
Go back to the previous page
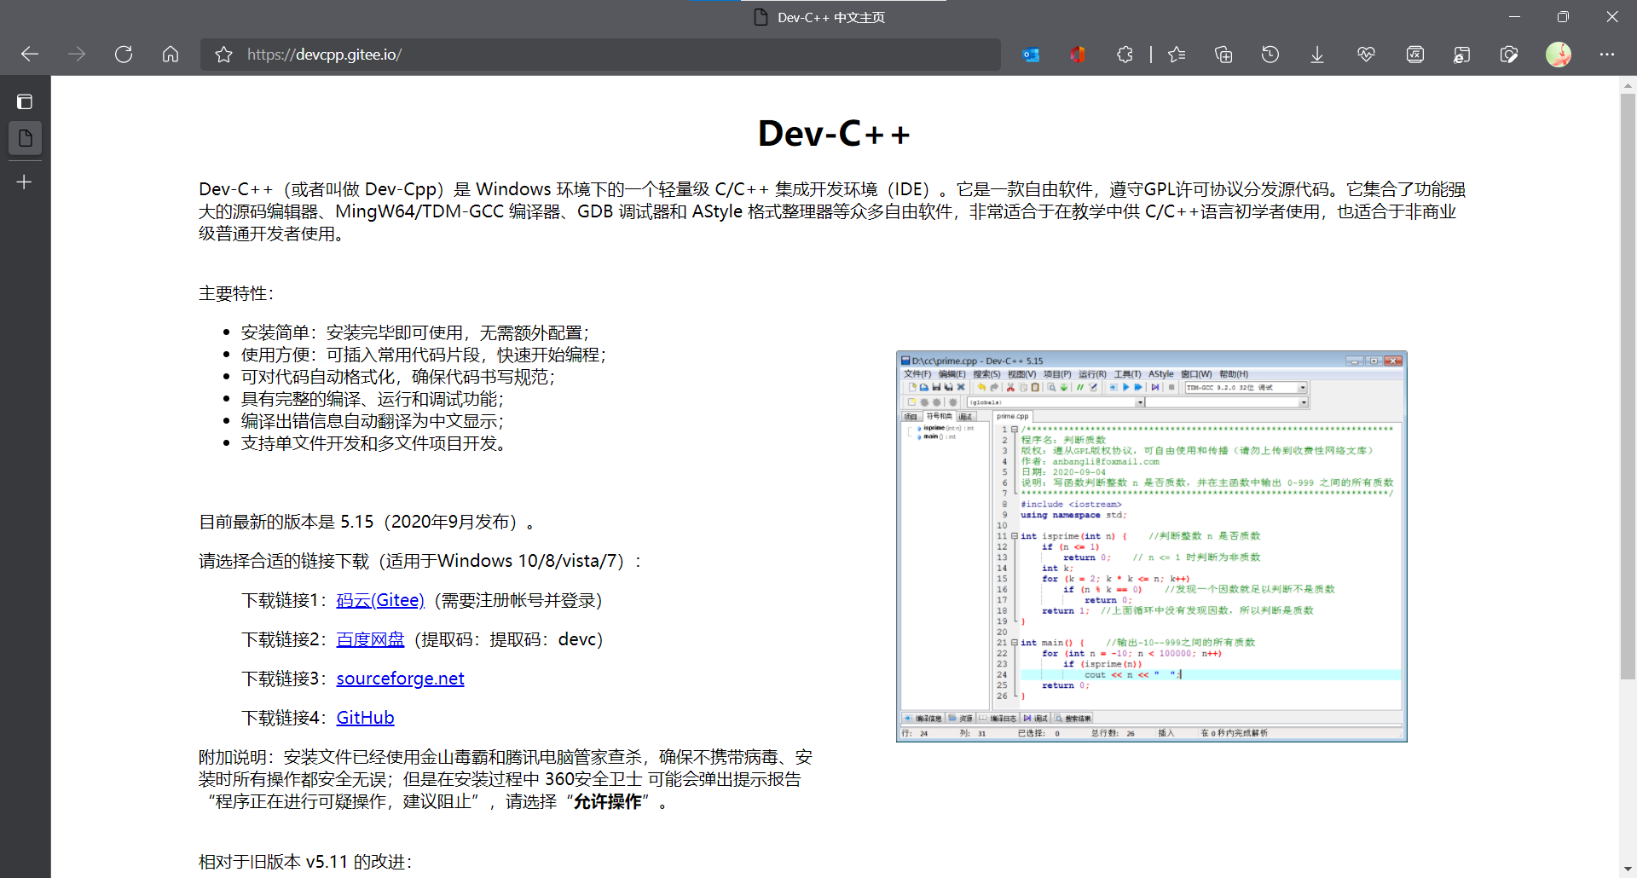tap(30, 55)
